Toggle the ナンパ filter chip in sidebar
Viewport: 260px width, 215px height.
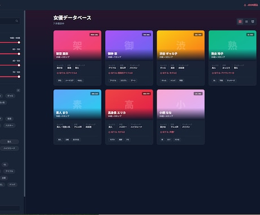12,184
